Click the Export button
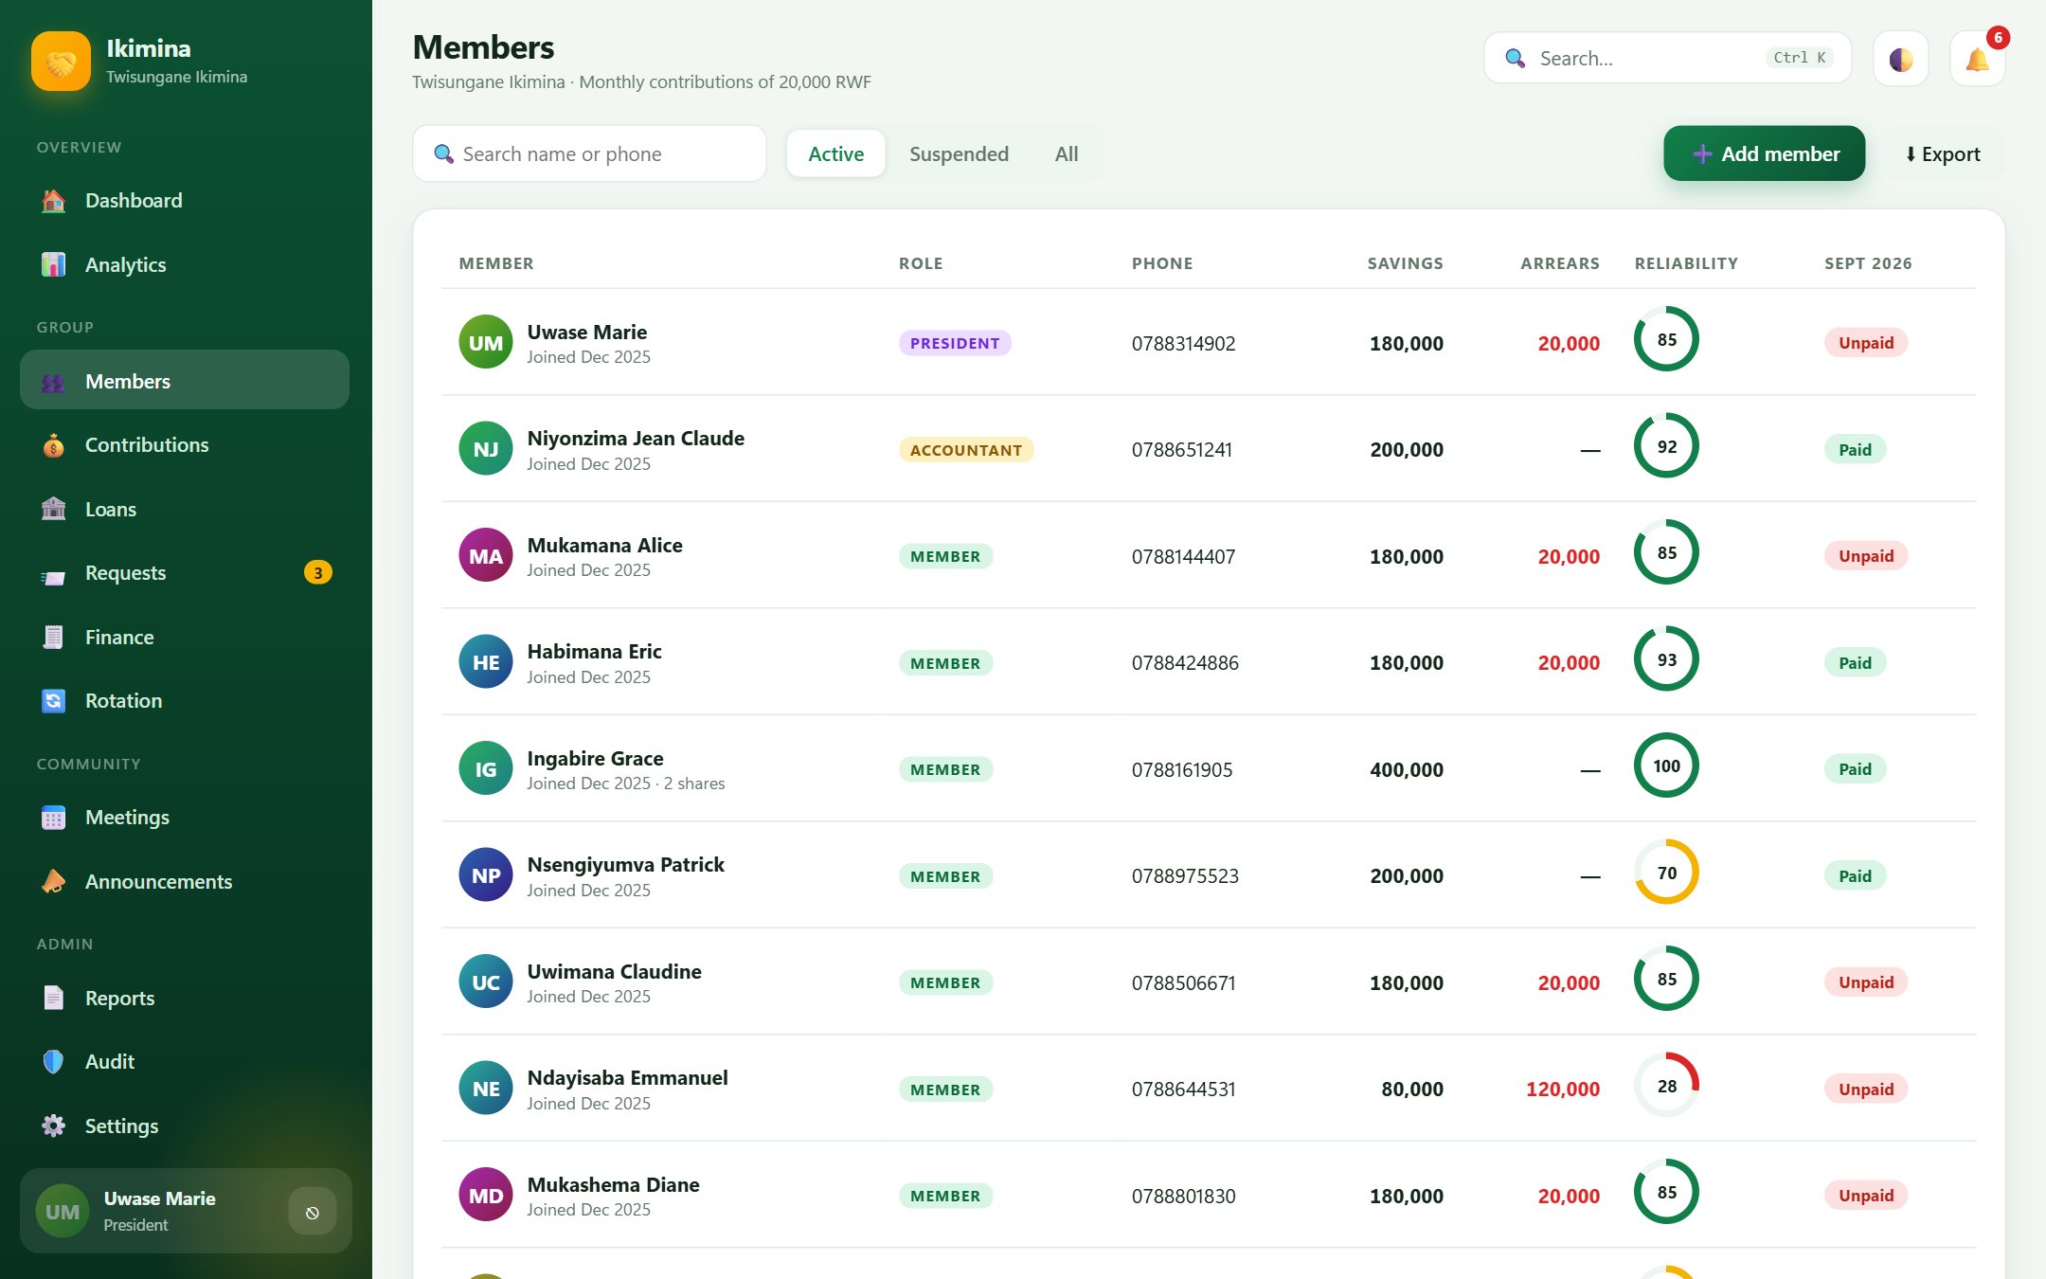The height and width of the screenshot is (1279, 2046). tap(1943, 153)
